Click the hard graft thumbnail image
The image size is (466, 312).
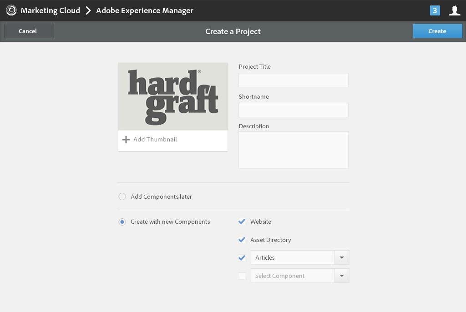point(173,96)
